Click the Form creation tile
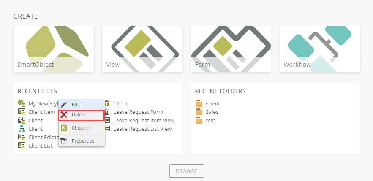The image size is (373, 181). pyautogui.click(x=231, y=49)
